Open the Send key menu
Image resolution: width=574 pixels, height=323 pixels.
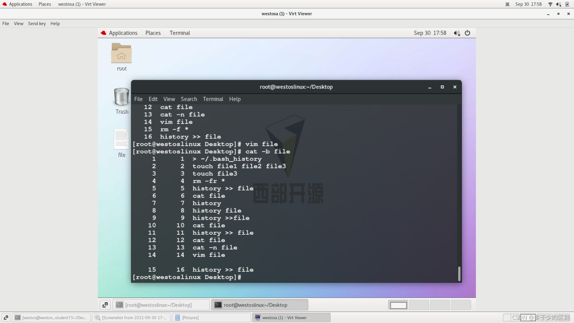pos(37,24)
